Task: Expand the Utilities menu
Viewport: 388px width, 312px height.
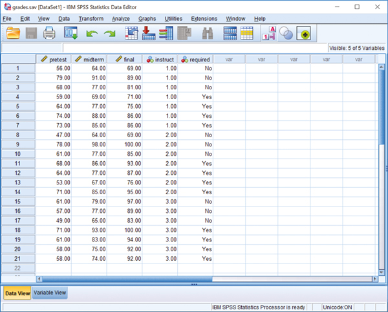Action: (173, 19)
